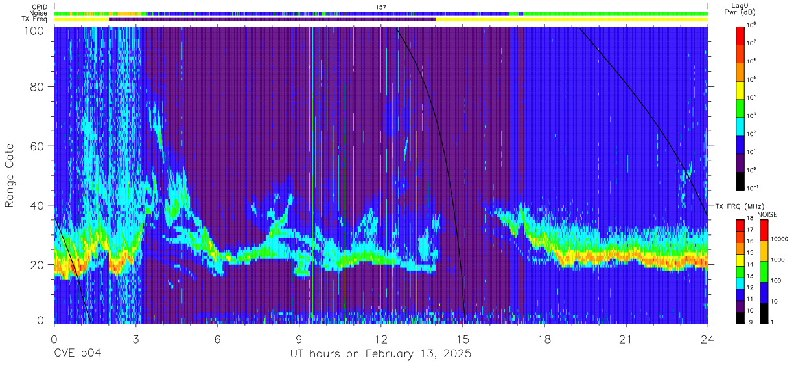This screenshot has width=796, height=367.
Task: Click the 10000 tick on the NOISE colorbar
Action: click(x=779, y=239)
